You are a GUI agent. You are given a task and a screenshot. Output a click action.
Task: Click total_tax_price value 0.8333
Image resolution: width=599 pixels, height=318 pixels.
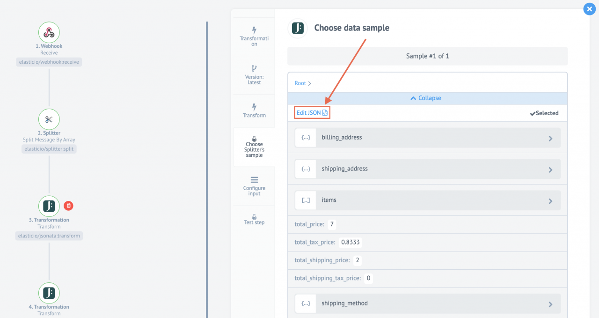(351, 242)
